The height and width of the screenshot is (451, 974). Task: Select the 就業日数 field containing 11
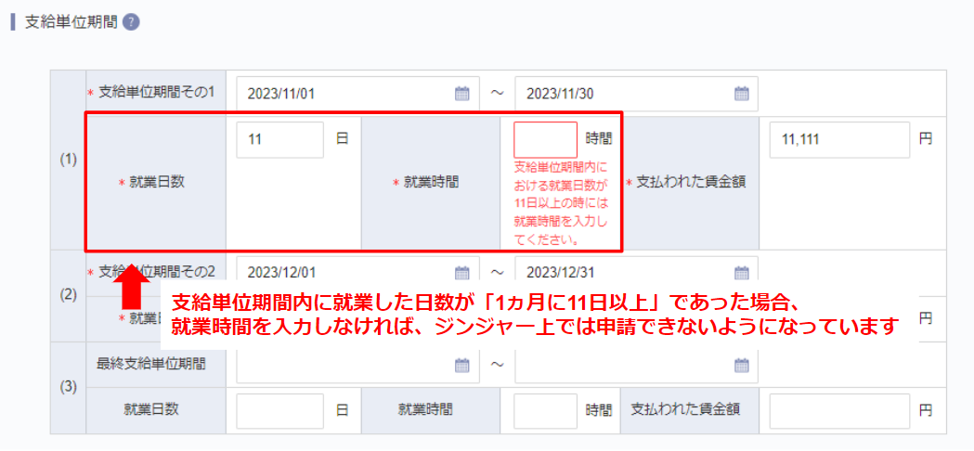tap(279, 140)
